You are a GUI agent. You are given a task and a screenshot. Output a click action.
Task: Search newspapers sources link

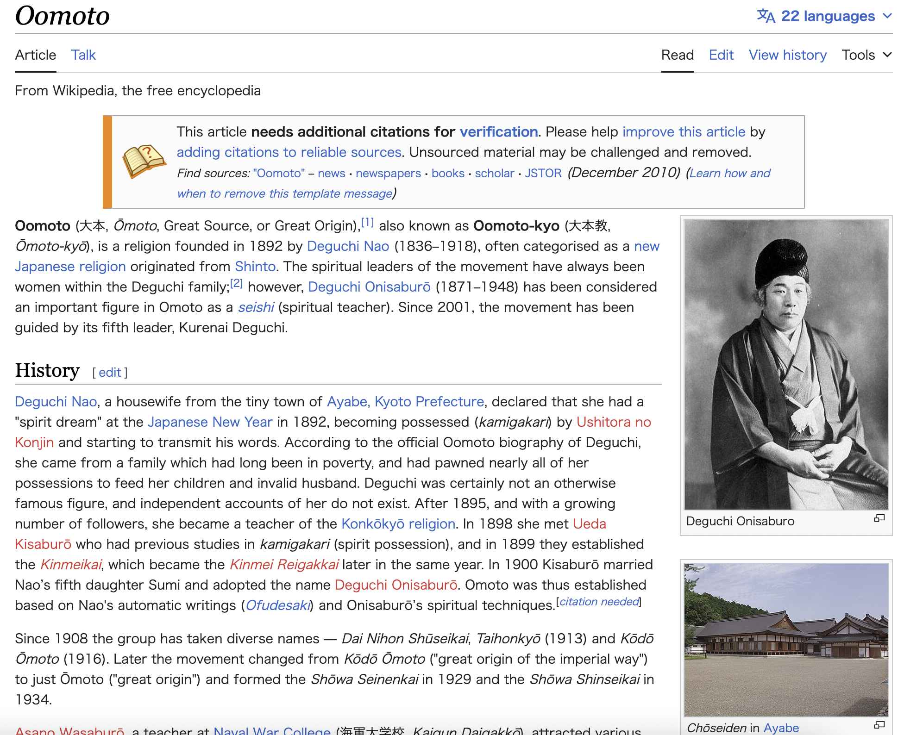click(388, 173)
